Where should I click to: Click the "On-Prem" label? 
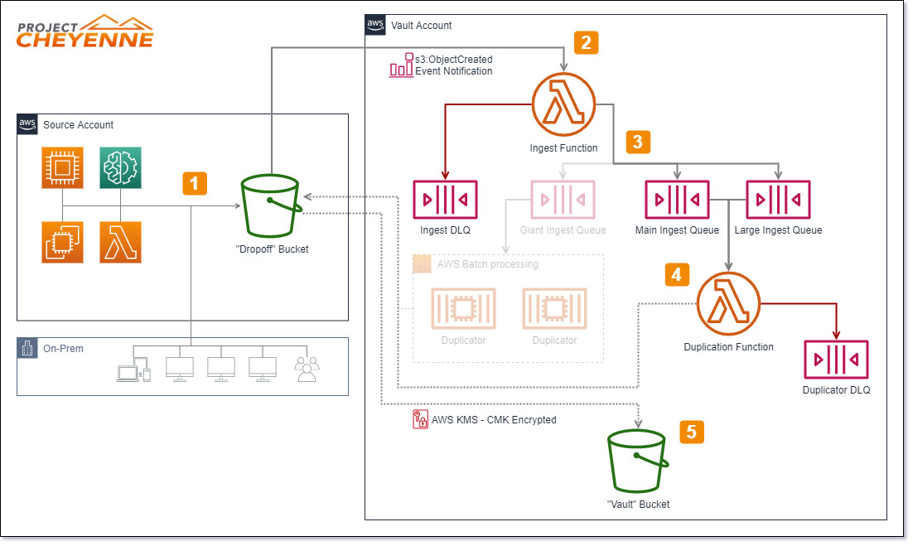63,349
